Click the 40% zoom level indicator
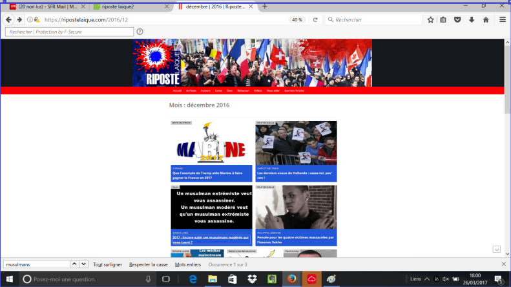This screenshot has width=511, height=287. point(297,19)
